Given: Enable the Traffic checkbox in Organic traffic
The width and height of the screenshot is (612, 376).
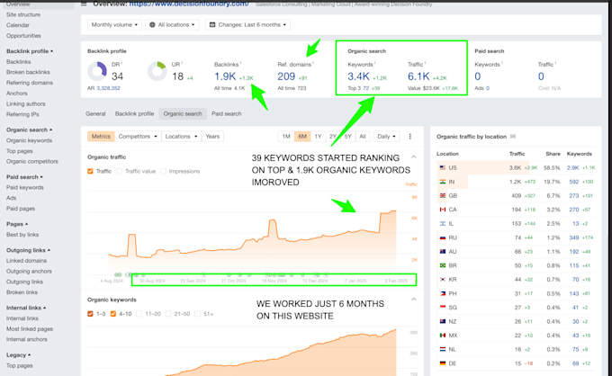Looking at the screenshot, I should point(90,171).
